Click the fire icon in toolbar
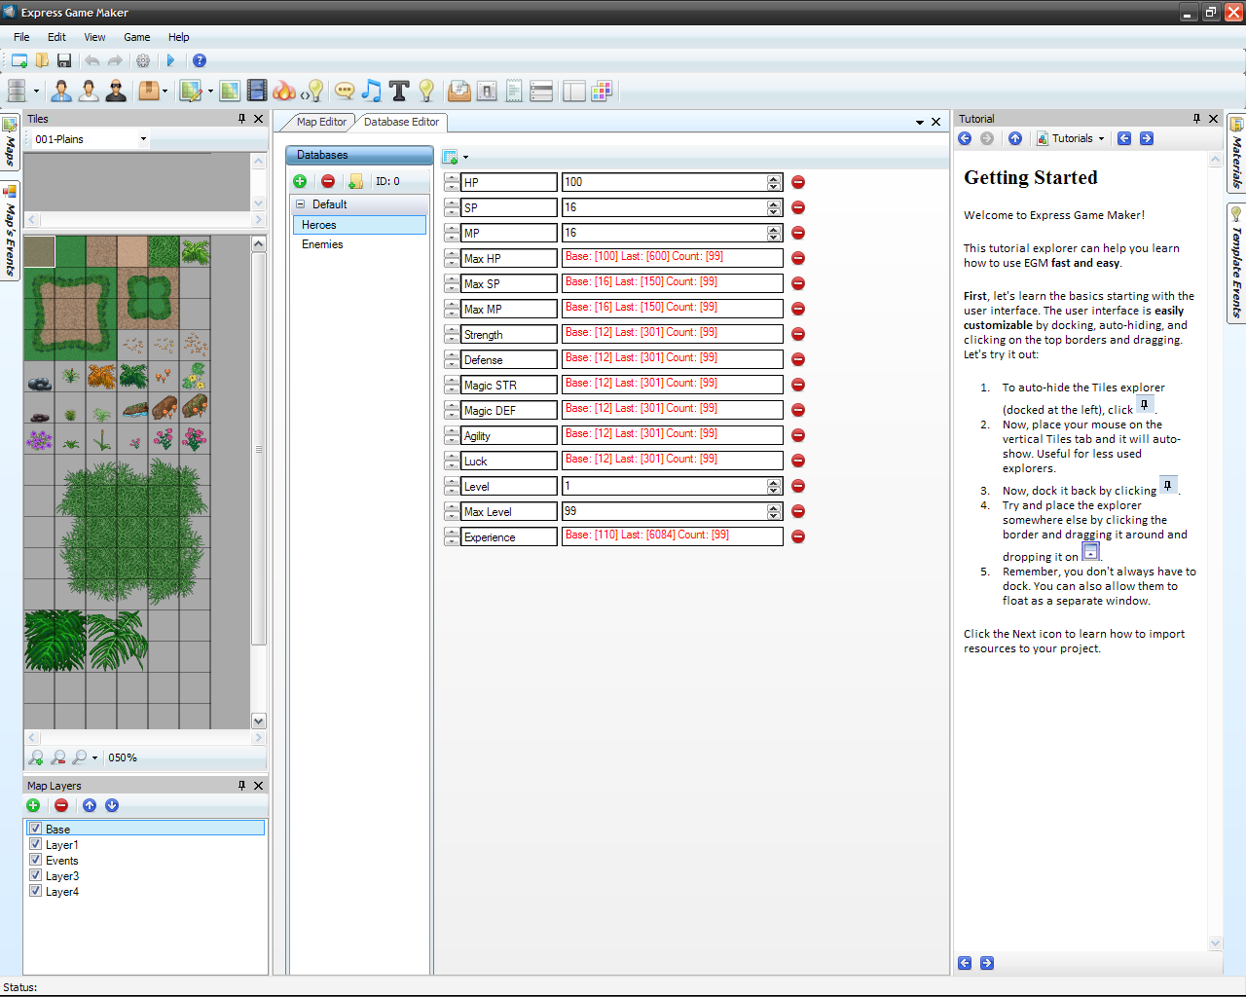 [x=284, y=91]
